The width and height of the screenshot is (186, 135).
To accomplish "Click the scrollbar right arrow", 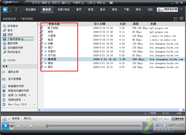I will click(183, 110).
